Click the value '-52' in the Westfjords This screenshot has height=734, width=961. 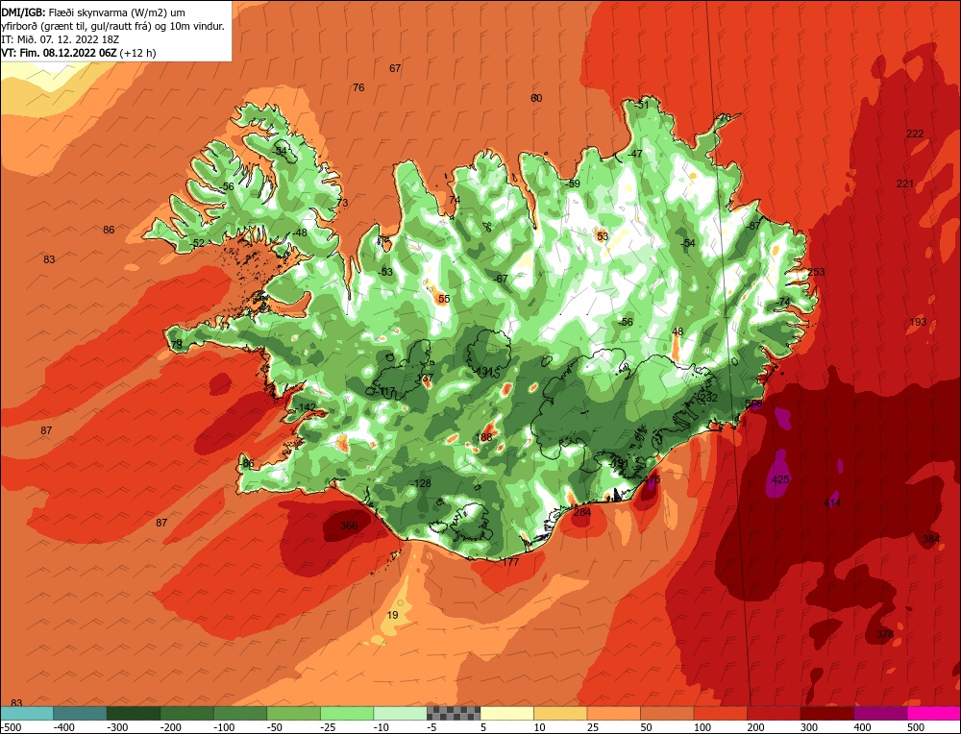click(x=197, y=243)
